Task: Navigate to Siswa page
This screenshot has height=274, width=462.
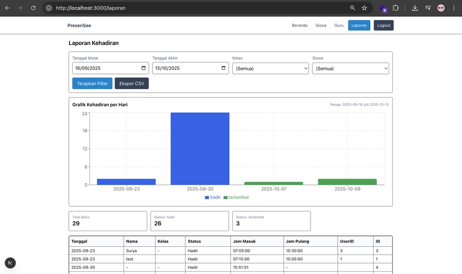Action: [321, 25]
